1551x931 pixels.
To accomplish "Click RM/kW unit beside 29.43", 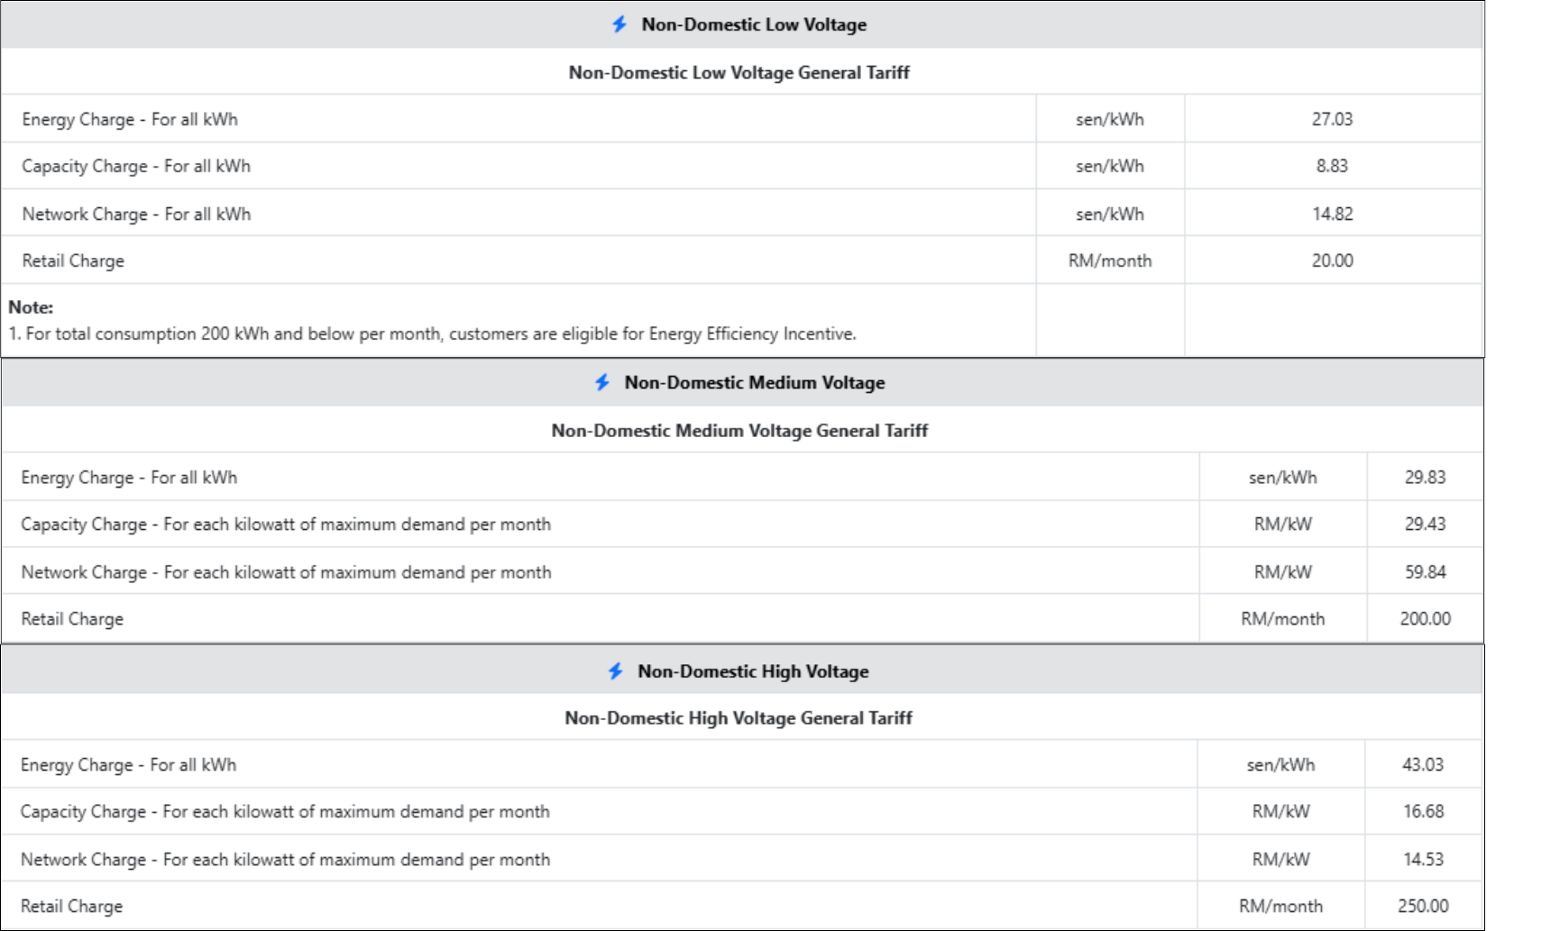I will pos(1283,524).
